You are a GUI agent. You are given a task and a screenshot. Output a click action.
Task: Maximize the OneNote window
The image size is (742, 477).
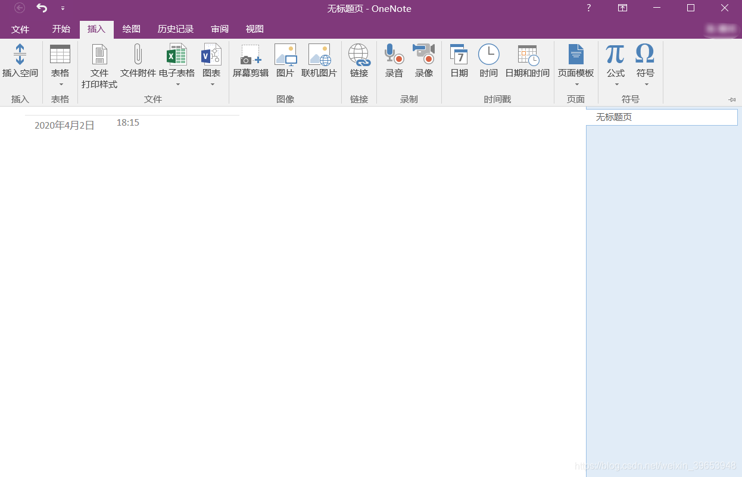(691, 8)
